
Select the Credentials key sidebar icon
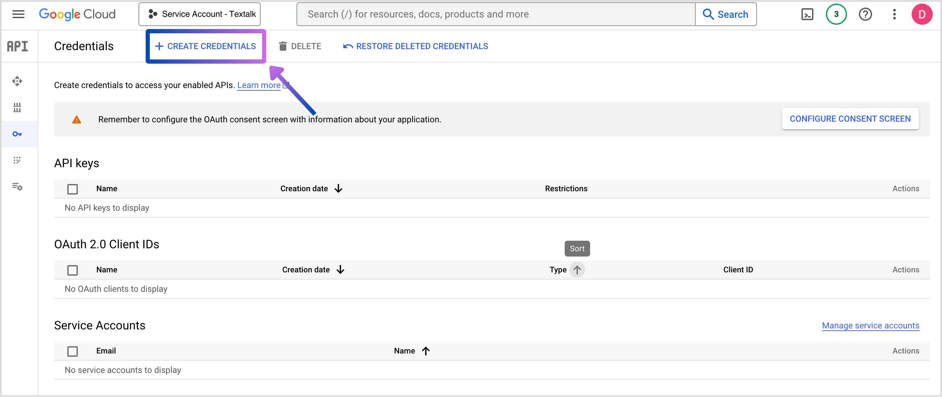[17, 134]
